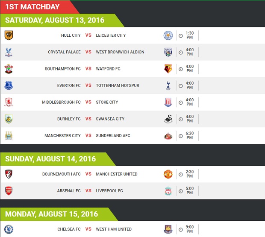This screenshot has width=265, height=237.
Task: Select the Bournemouth AFC vs Manchester United row
Action: 132,174
